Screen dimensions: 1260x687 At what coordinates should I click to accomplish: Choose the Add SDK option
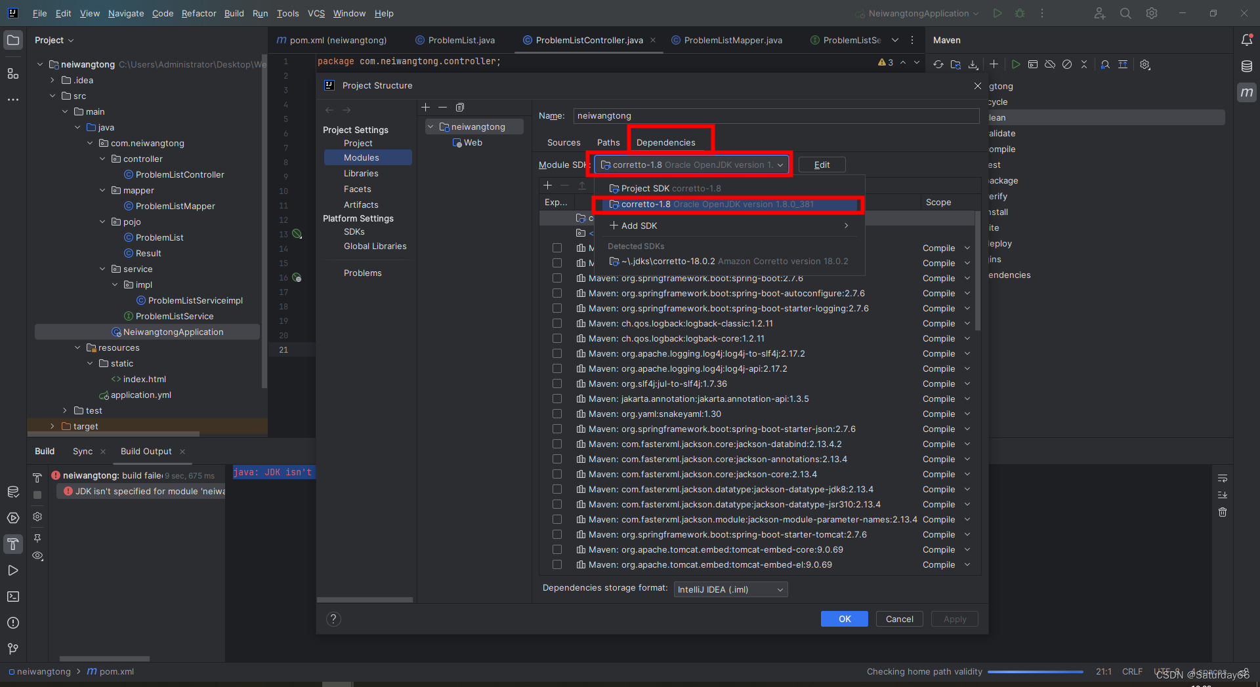729,226
